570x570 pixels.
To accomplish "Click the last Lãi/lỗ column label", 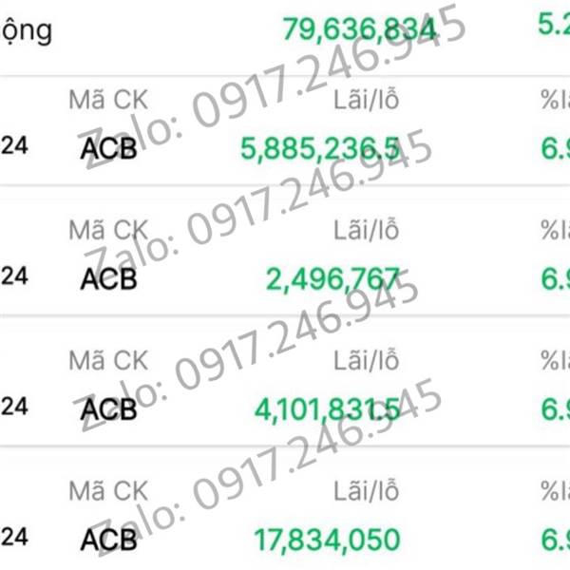I will pyautogui.click(x=366, y=490).
